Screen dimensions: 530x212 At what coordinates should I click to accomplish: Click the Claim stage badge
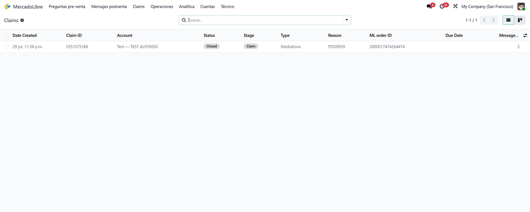[251, 47]
